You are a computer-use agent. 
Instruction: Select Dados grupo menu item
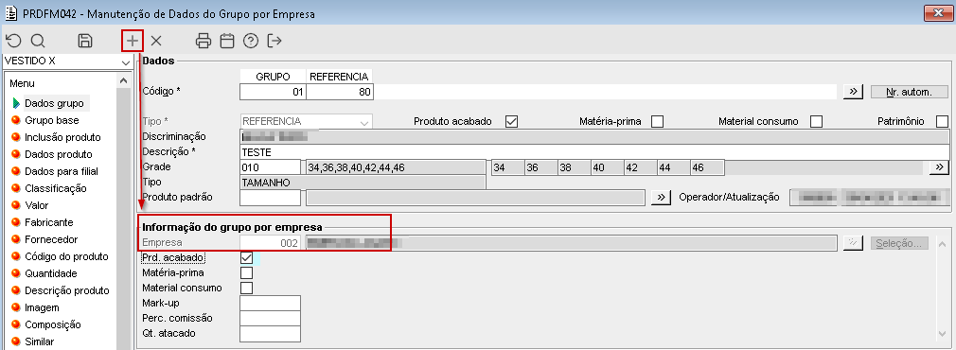click(54, 103)
